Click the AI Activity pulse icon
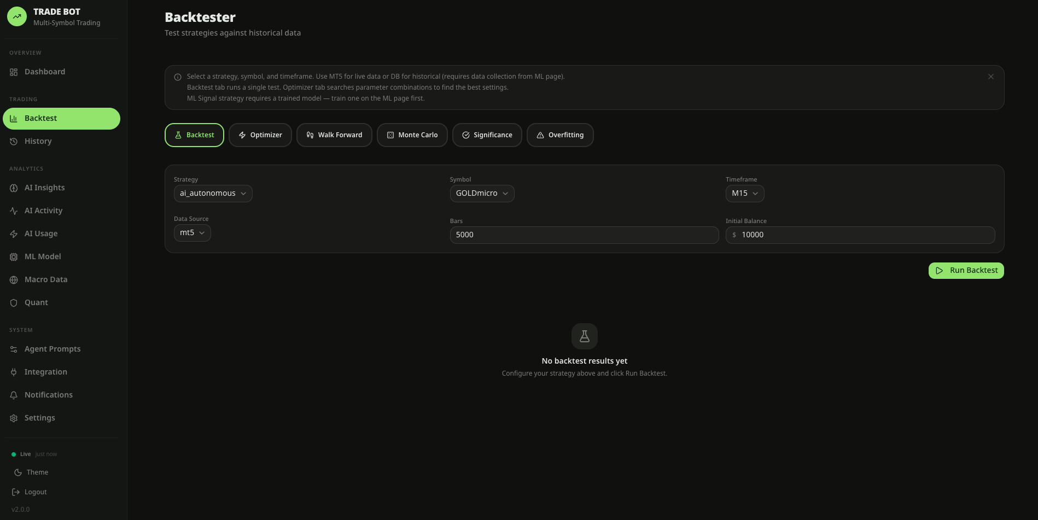Image resolution: width=1038 pixels, height=520 pixels. point(14,211)
